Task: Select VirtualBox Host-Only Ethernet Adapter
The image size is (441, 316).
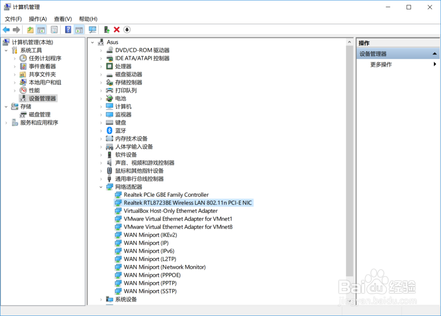Action: point(171,211)
